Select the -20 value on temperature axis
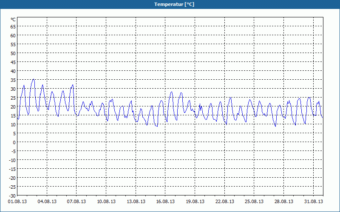The height and width of the screenshot is (212, 340). pos(12,178)
